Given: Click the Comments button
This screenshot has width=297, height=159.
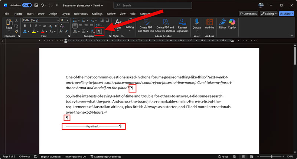Looking at the screenshot, I should 248,14.
